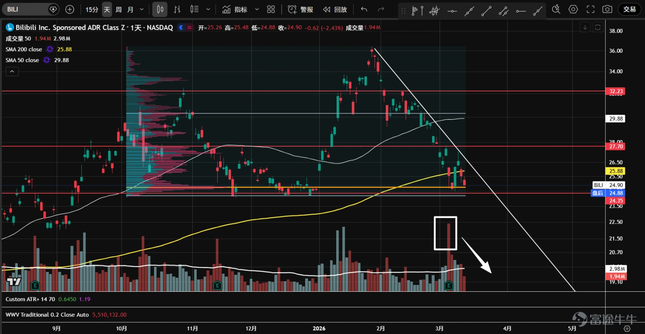Select the candlestick pattern drawing tool
645x334 pixels.
(x=434, y=10)
